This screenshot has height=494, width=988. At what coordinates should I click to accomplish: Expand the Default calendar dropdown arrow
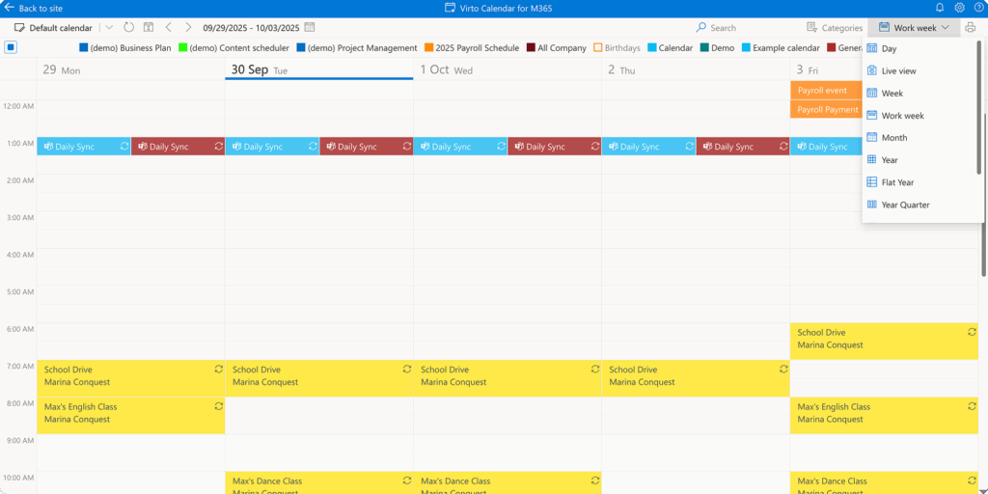108,28
